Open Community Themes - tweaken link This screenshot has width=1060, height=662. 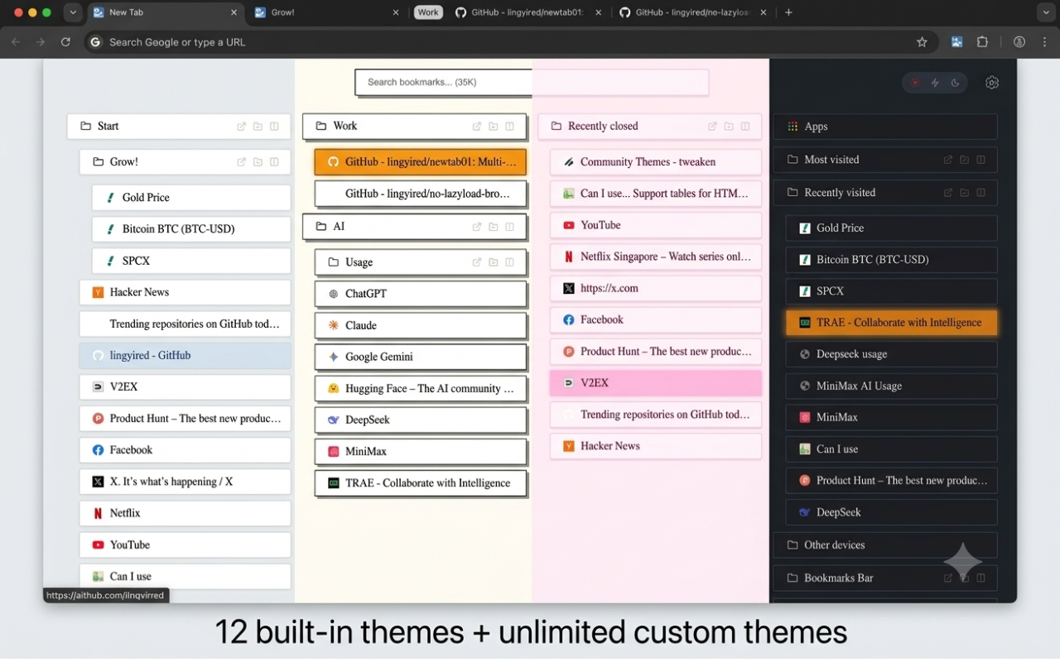pos(656,162)
